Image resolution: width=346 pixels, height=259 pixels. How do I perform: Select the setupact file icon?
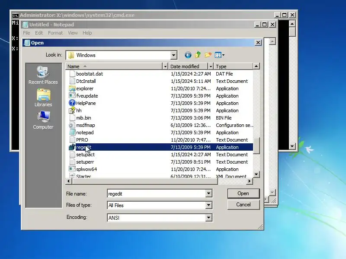point(72,155)
